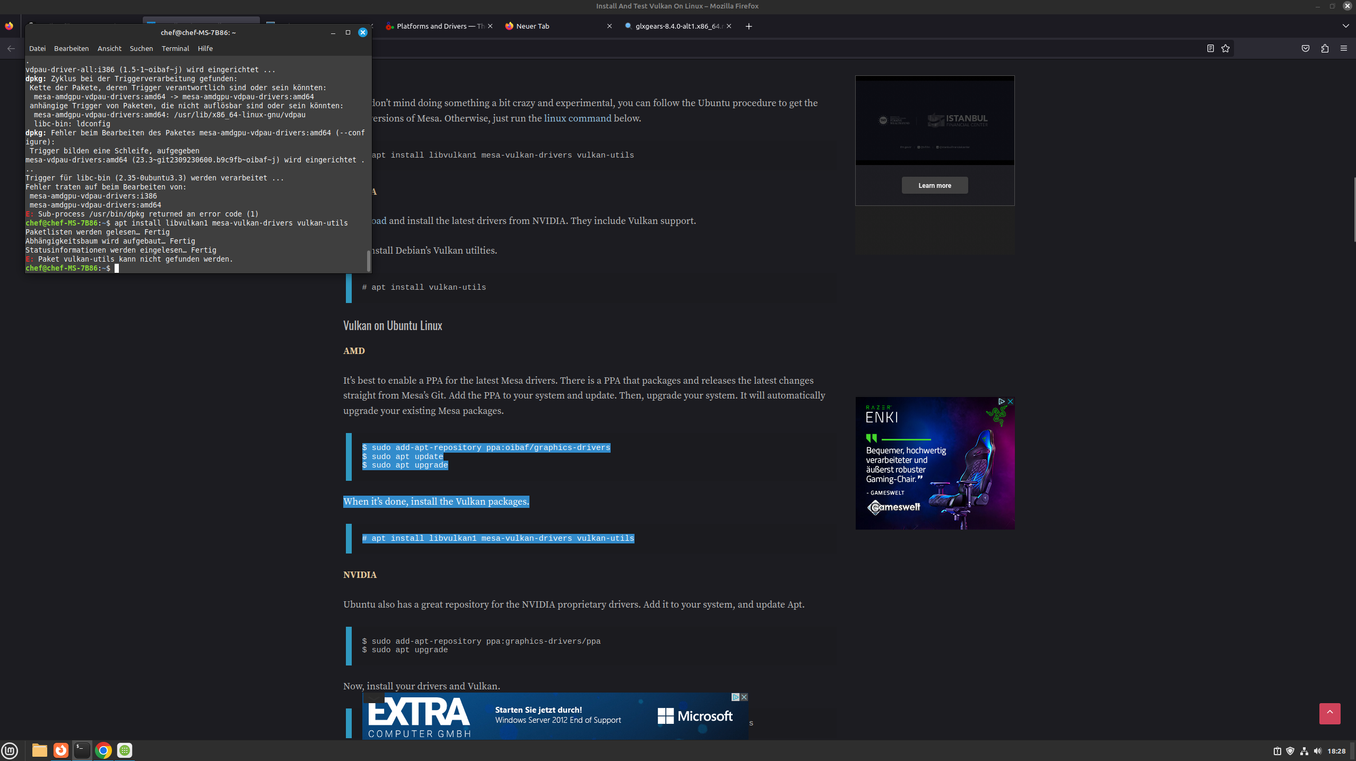Image resolution: width=1356 pixels, height=761 pixels.
Task: Switch to Platforms and Drivers tab
Action: 435,26
